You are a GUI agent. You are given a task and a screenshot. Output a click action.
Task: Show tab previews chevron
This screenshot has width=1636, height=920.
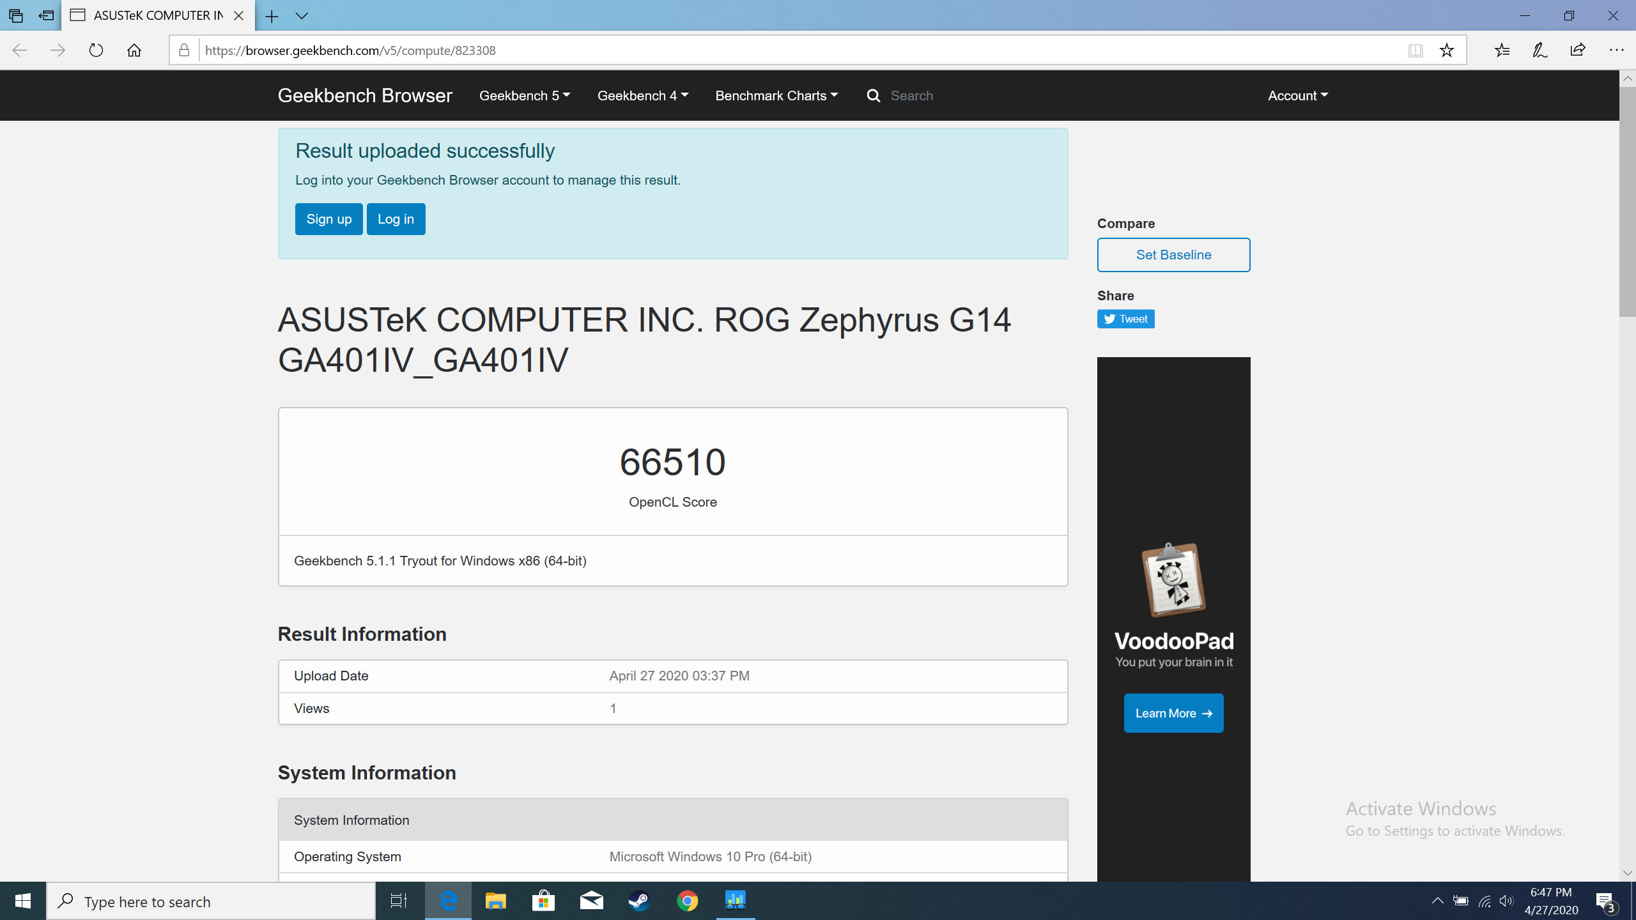pos(302,16)
